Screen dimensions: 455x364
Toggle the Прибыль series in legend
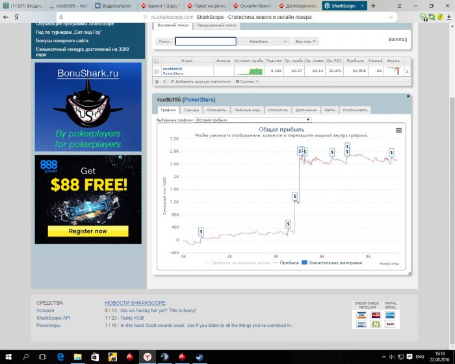point(286,263)
